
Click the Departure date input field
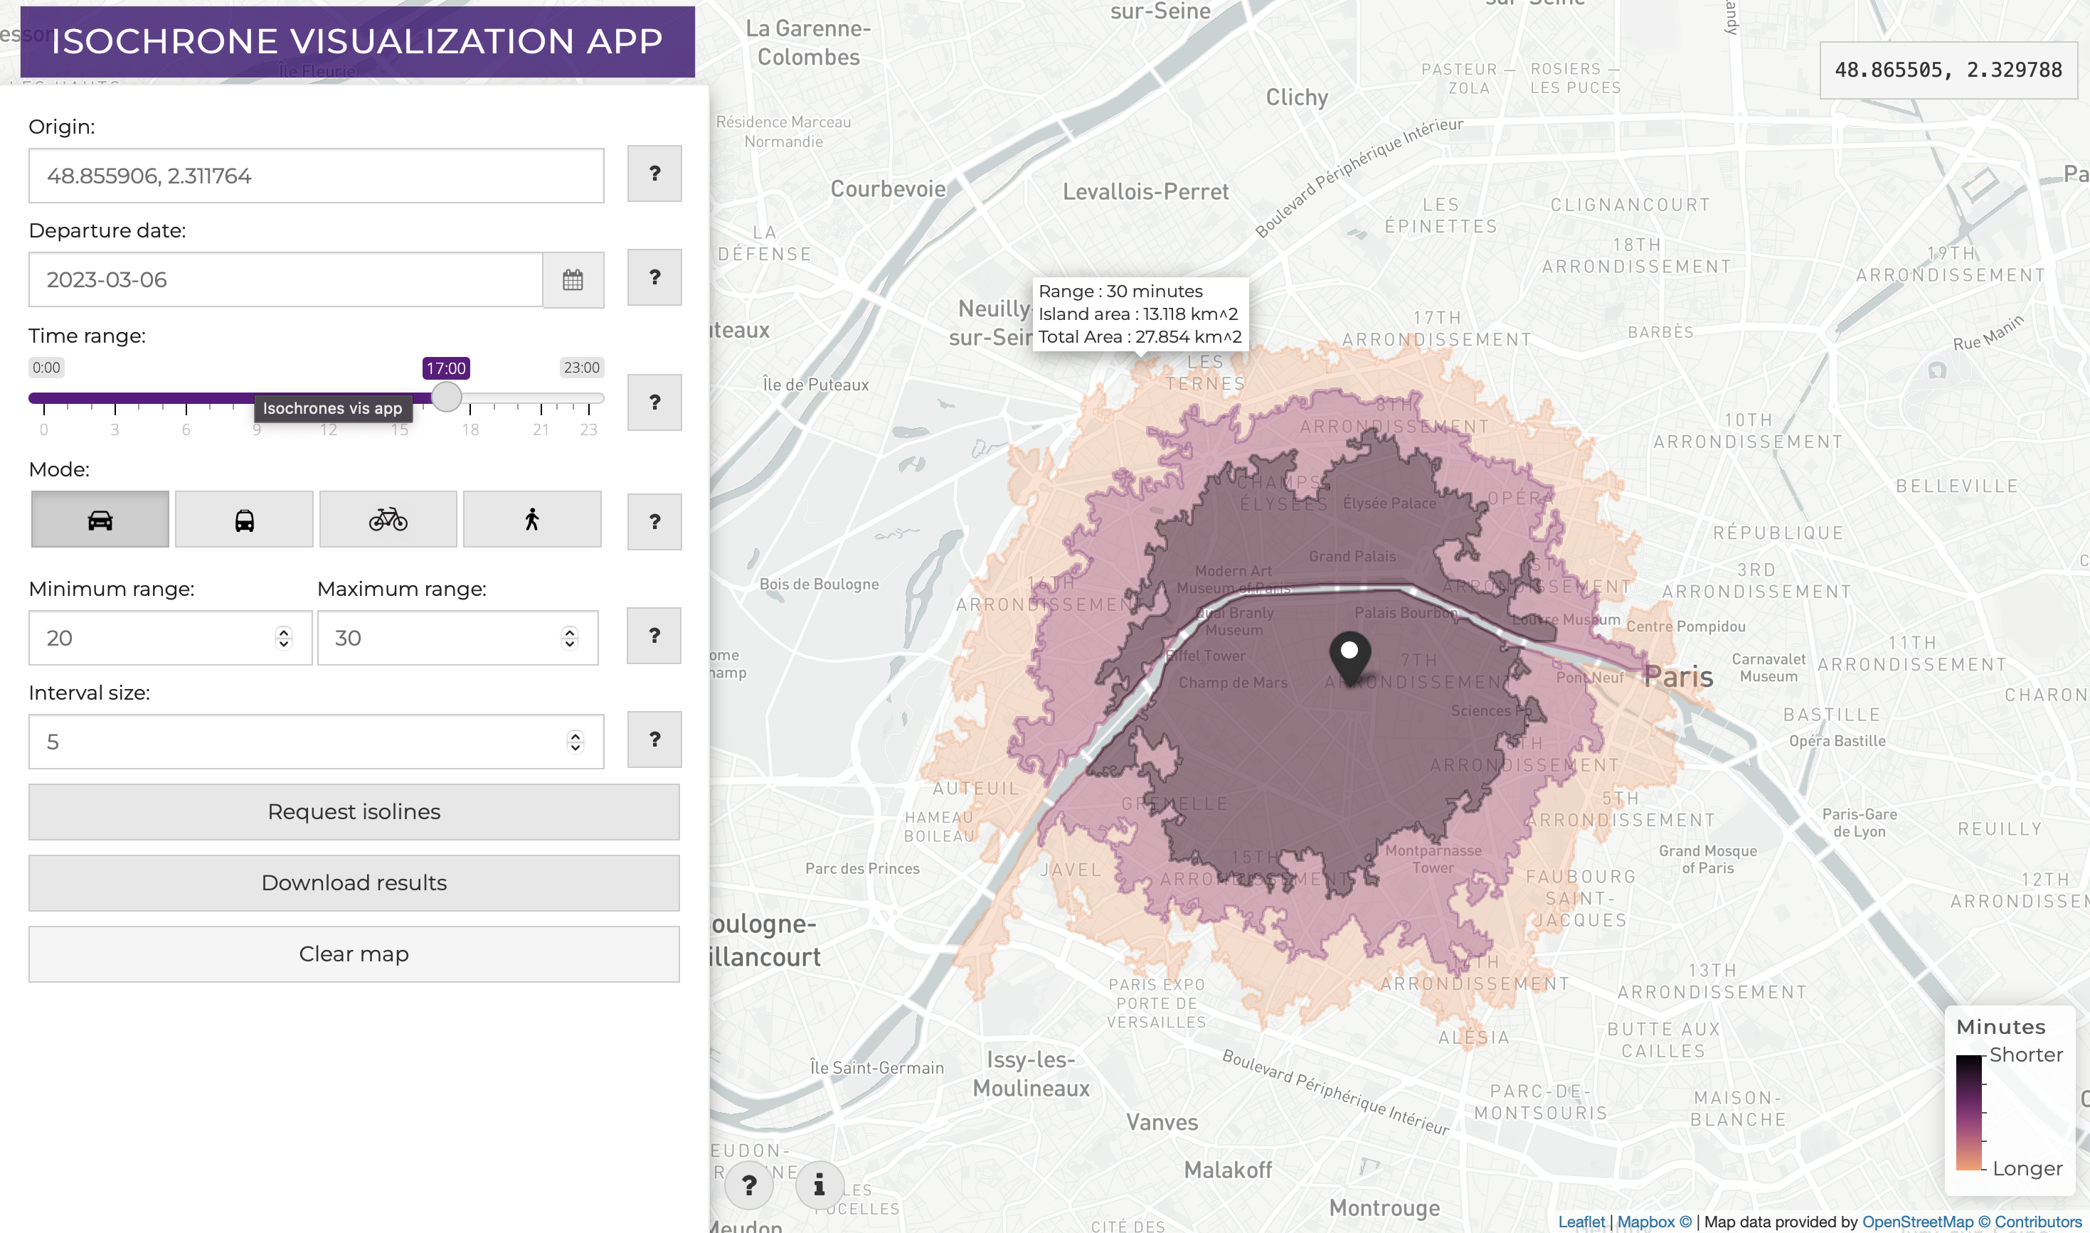[x=286, y=280]
